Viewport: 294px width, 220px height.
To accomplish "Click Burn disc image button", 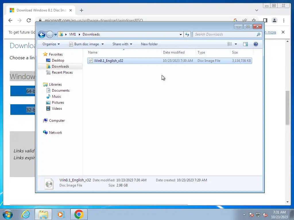I will click(84, 44).
